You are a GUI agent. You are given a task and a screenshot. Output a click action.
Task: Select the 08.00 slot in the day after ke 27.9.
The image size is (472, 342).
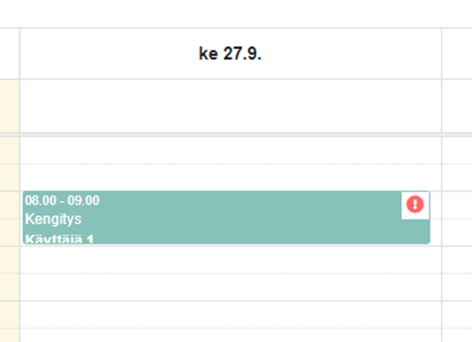tap(457, 205)
